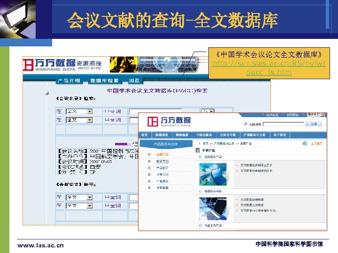
Task: Click the 《会议论文》检索 label
Action: pos(76,185)
